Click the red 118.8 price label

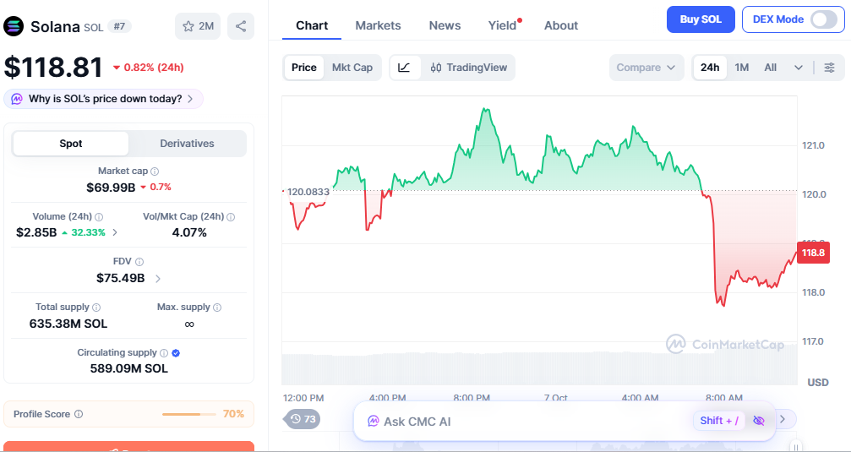814,253
